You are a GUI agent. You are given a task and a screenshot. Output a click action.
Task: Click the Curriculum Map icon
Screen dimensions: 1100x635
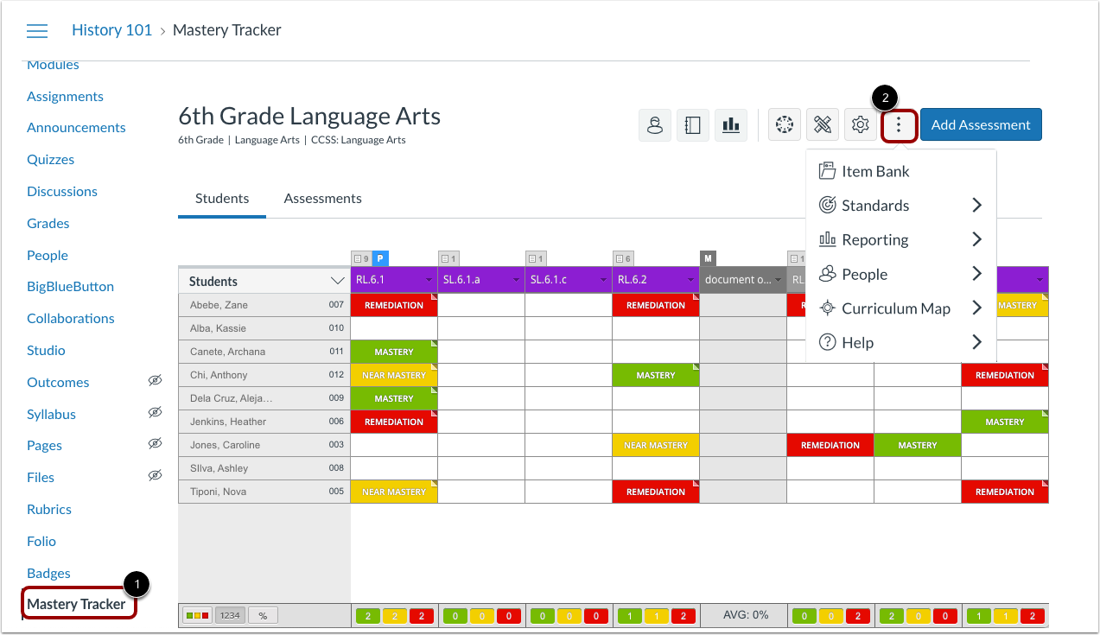(x=827, y=308)
